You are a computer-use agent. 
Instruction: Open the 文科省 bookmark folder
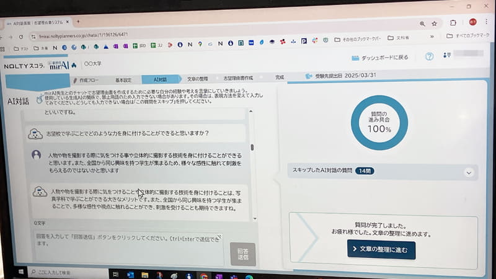398,38
